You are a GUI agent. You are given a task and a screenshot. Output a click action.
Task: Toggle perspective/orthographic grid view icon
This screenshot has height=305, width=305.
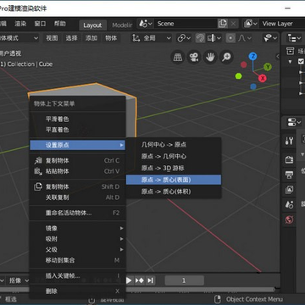point(178,58)
